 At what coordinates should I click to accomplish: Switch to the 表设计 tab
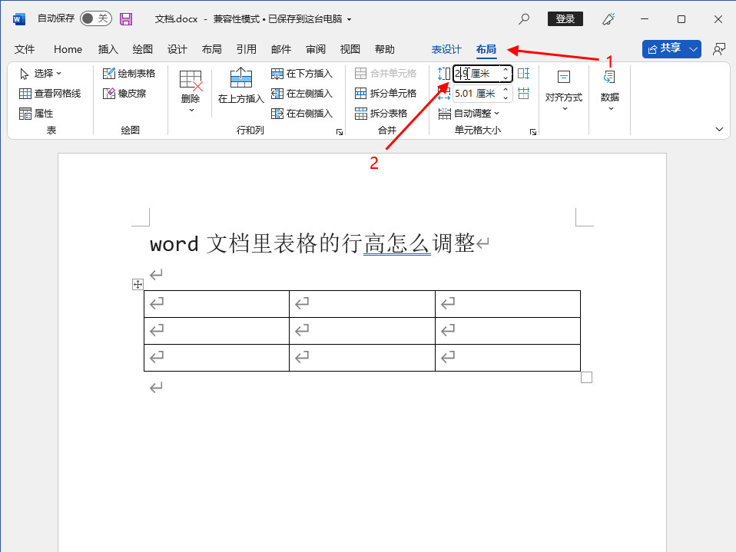click(446, 49)
